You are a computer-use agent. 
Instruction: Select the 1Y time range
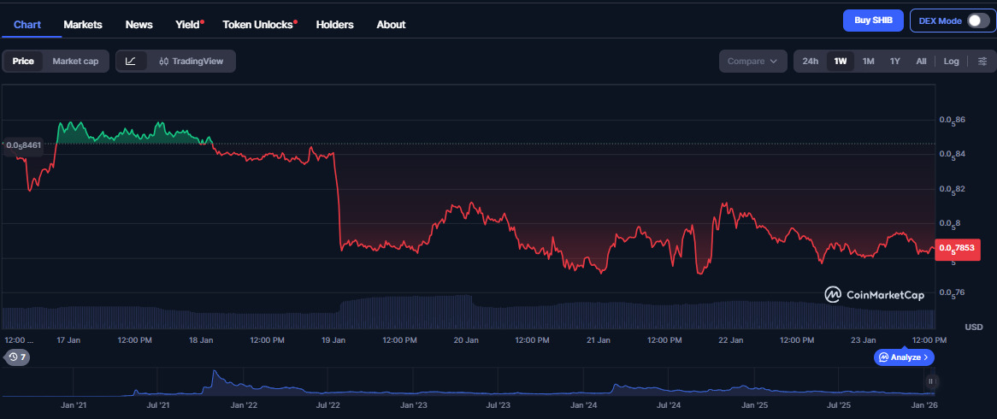click(894, 61)
